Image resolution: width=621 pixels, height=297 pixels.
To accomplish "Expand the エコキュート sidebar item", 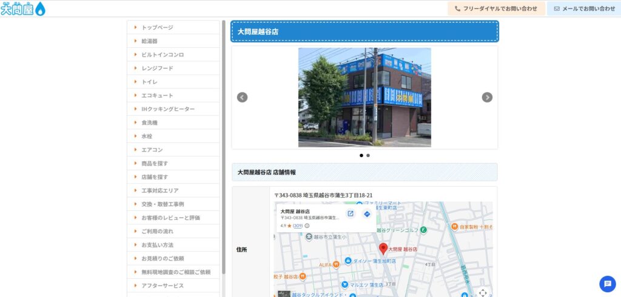I will (157, 95).
